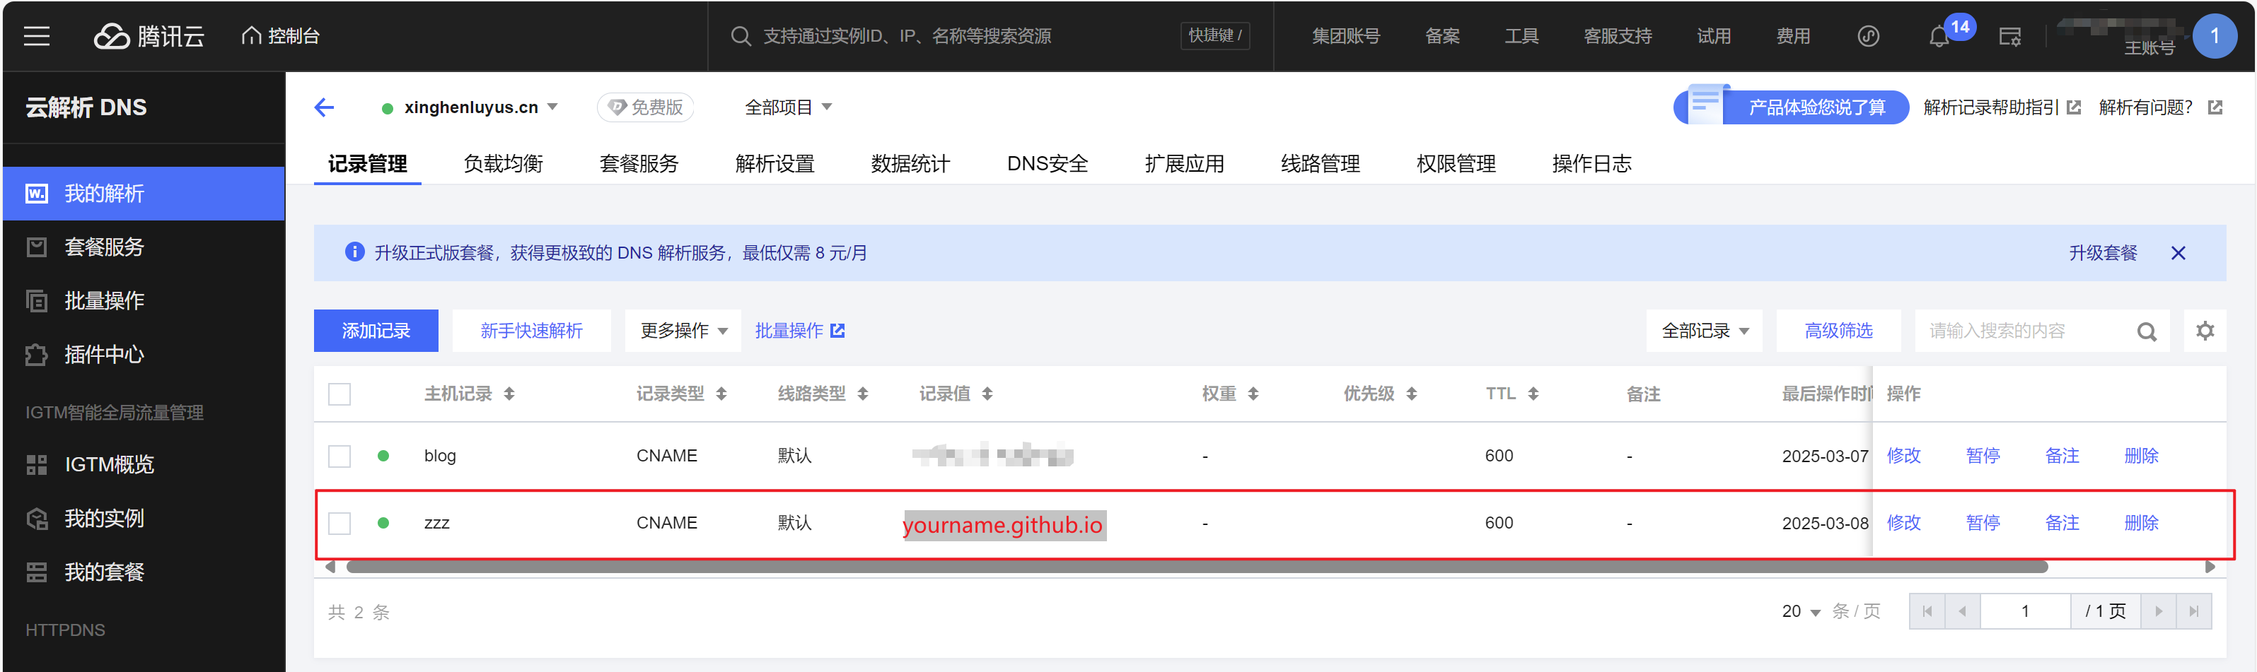Click the search magnifier in records search
Image resolution: width=2257 pixels, height=672 pixels.
[2146, 331]
